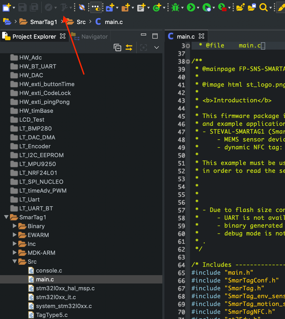The height and width of the screenshot is (319, 285).
Task: Minimize the Project Explorer panel
Action: pyautogui.click(x=144, y=35)
